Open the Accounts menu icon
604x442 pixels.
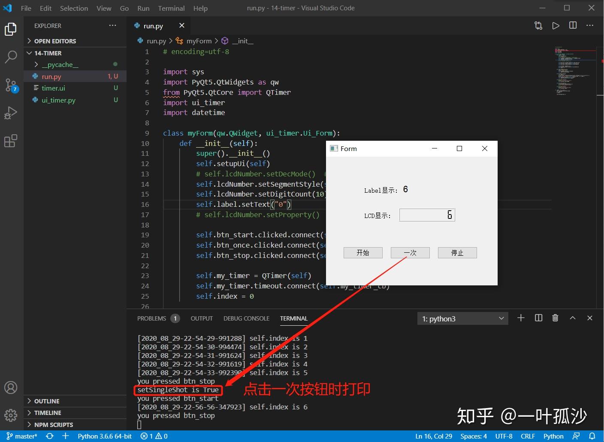pyautogui.click(x=11, y=388)
